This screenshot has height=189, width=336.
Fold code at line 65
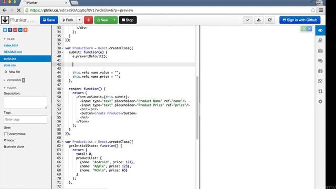[62, 158]
